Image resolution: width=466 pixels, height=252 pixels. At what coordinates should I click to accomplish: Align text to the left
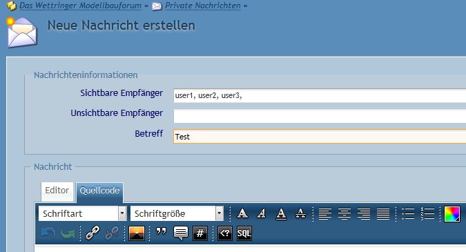(x=325, y=213)
